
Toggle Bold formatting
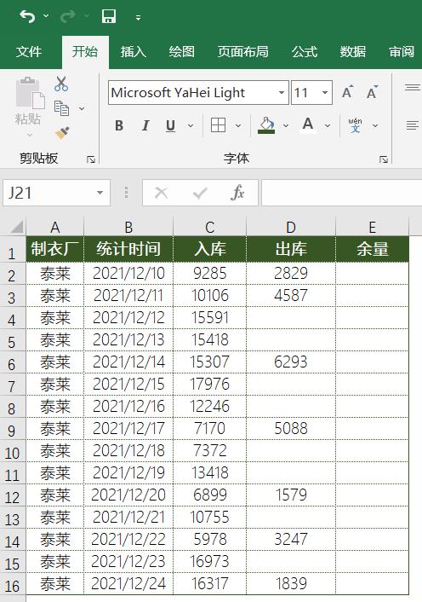point(119,125)
